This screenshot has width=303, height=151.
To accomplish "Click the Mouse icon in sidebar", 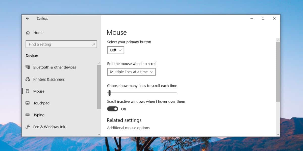I will [28, 91].
